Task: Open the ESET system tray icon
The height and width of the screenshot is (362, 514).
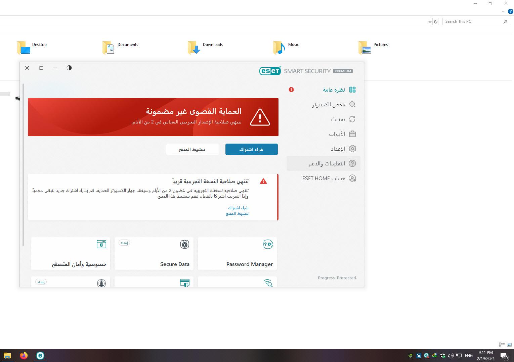Action: pos(426,356)
